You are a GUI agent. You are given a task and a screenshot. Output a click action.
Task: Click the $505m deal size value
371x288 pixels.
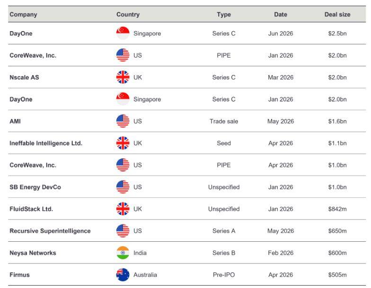pos(337,275)
